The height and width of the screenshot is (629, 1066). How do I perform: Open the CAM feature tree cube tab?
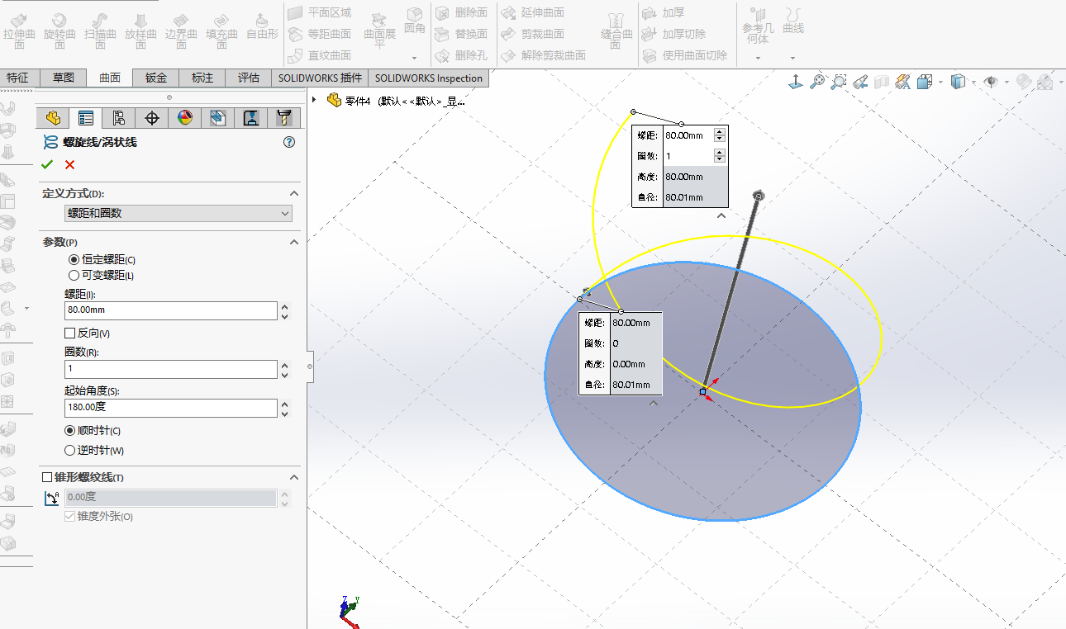(217, 117)
